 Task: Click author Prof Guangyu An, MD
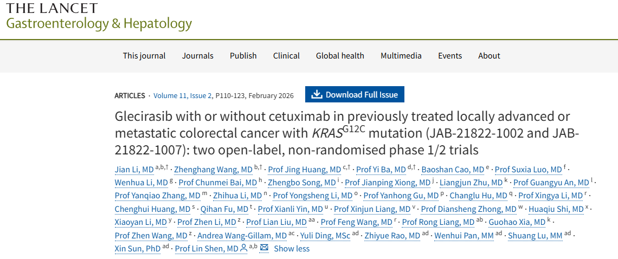(551, 183)
